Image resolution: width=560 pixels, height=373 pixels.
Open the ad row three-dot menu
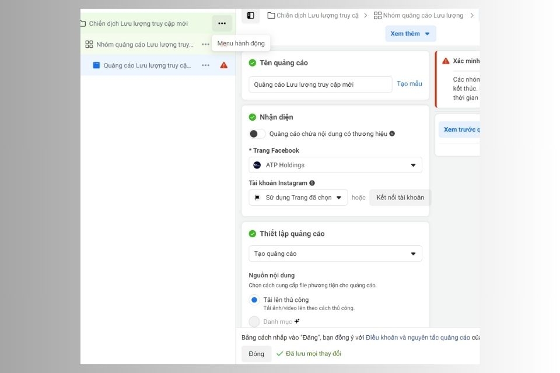[x=205, y=65]
